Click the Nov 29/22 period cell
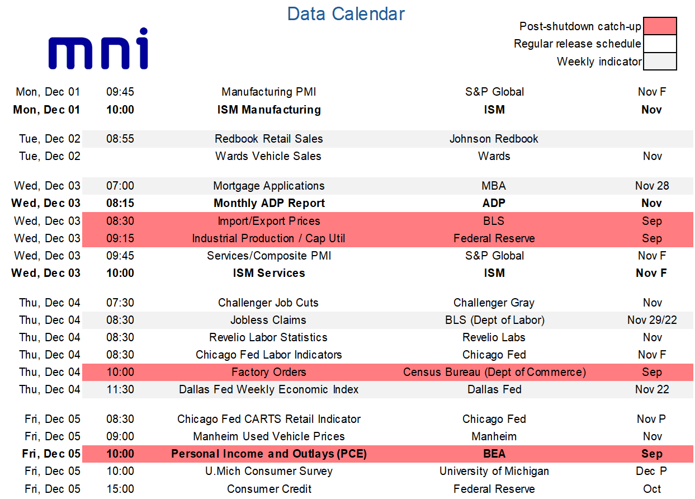The width and height of the screenshot is (695, 499). tap(652, 320)
